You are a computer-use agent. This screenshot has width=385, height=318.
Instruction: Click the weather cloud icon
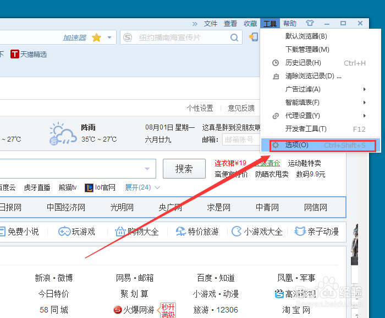pos(63,133)
